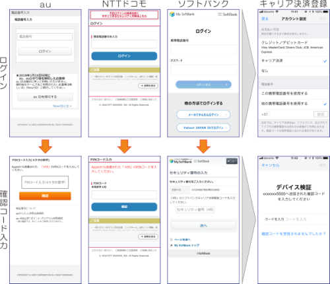Open the Wow!IDとは link
The height and width of the screenshot is (284, 330).
click(62, 106)
